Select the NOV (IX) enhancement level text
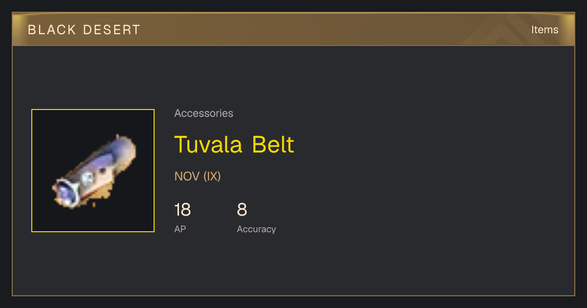The height and width of the screenshot is (308, 587). (198, 176)
